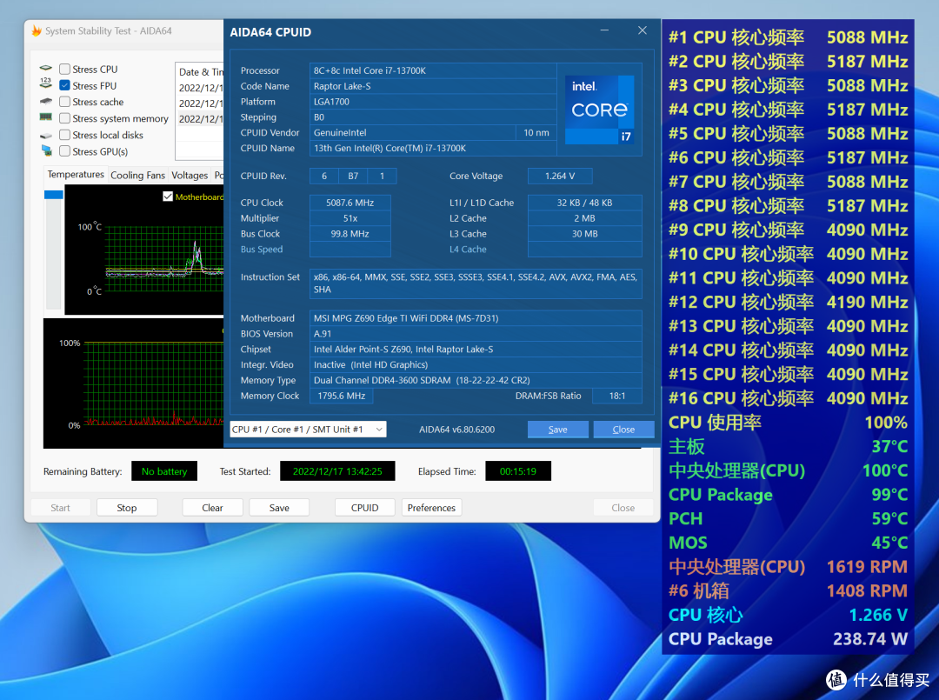Click the Save button in CPUID window
Image resolution: width=939 pixels, height=700 pixels.
click(x=557, y=430)
